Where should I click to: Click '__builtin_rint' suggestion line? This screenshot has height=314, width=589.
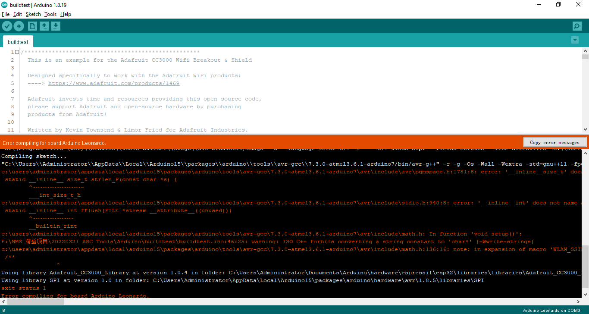[53, 226]
